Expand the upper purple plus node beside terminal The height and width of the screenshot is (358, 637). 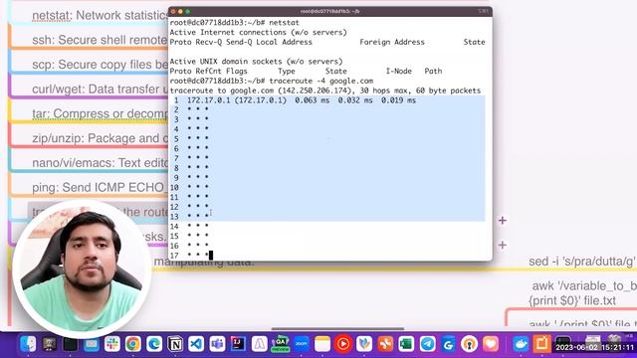pyautogui.click(x=503, y=221)
